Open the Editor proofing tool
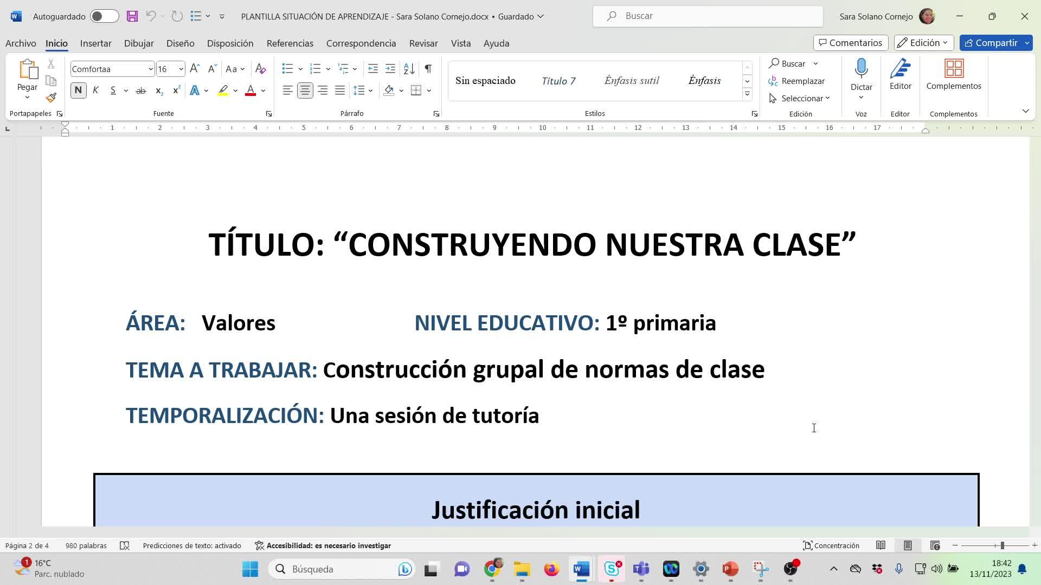The height and width of the screenshot is (585, 1041). 900,75
